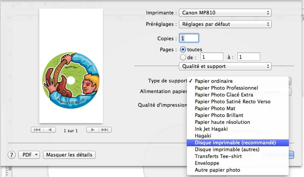Choose Transferts Tee-shirt option
Viewport: 304px width, 177px height.
(x=238, y=156)
